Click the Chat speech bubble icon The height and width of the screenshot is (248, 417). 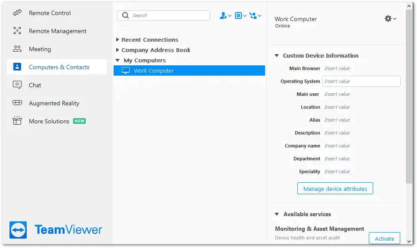tap(17, 85)
